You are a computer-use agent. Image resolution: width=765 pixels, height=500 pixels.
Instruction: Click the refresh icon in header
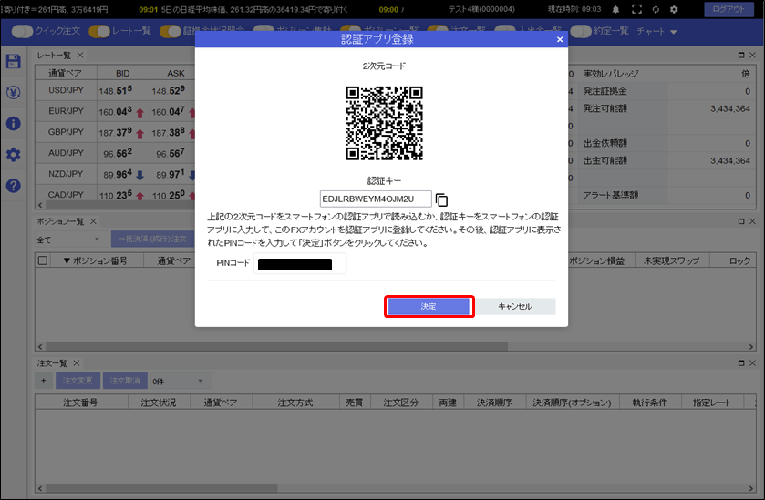pyautogui.click(x=656, y=9)
